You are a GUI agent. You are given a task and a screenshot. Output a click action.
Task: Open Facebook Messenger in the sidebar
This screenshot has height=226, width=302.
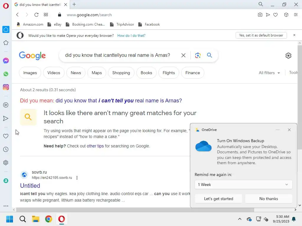6,61
